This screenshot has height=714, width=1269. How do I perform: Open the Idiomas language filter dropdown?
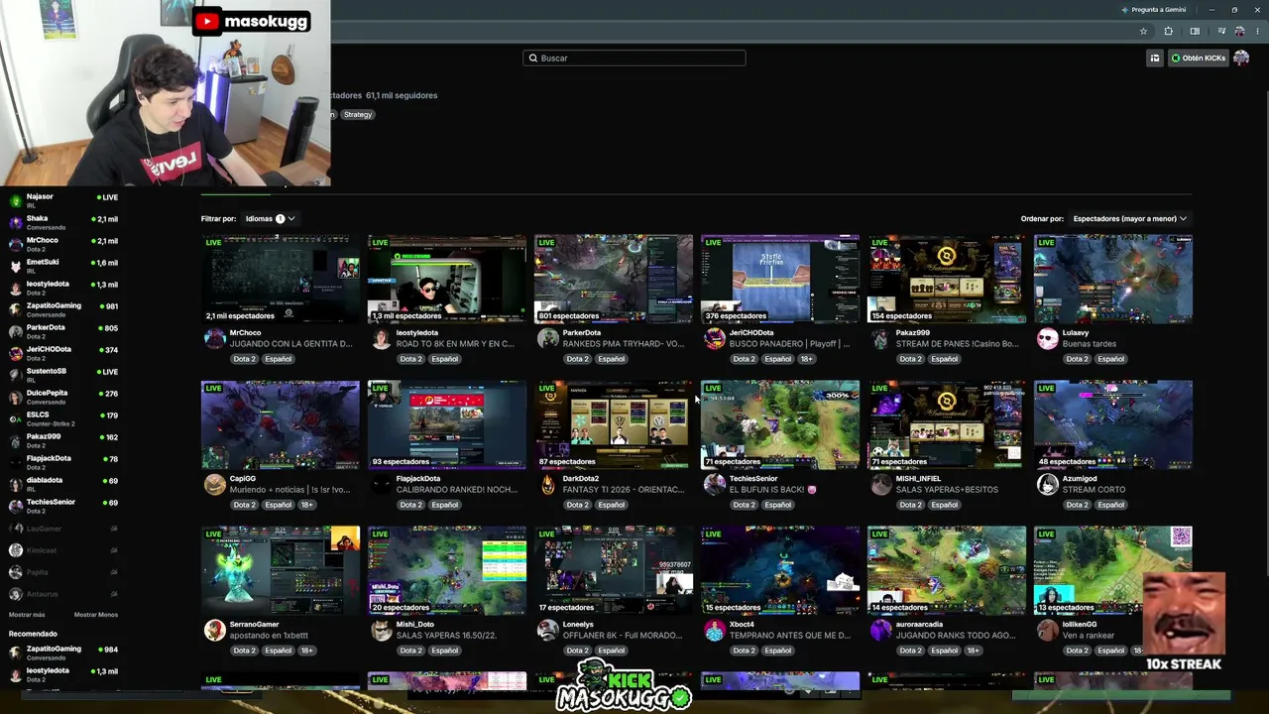[270, 218]
